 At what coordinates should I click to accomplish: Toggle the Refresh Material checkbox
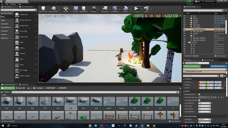[199, 94]
